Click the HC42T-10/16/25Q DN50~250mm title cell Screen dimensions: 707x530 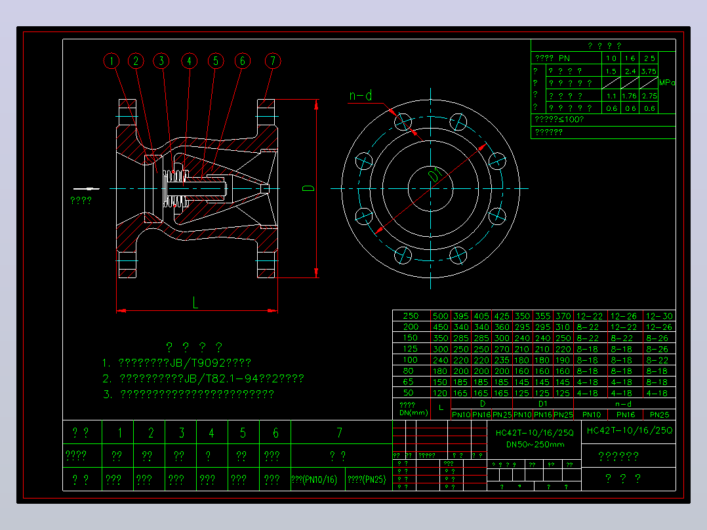point(535,438)
